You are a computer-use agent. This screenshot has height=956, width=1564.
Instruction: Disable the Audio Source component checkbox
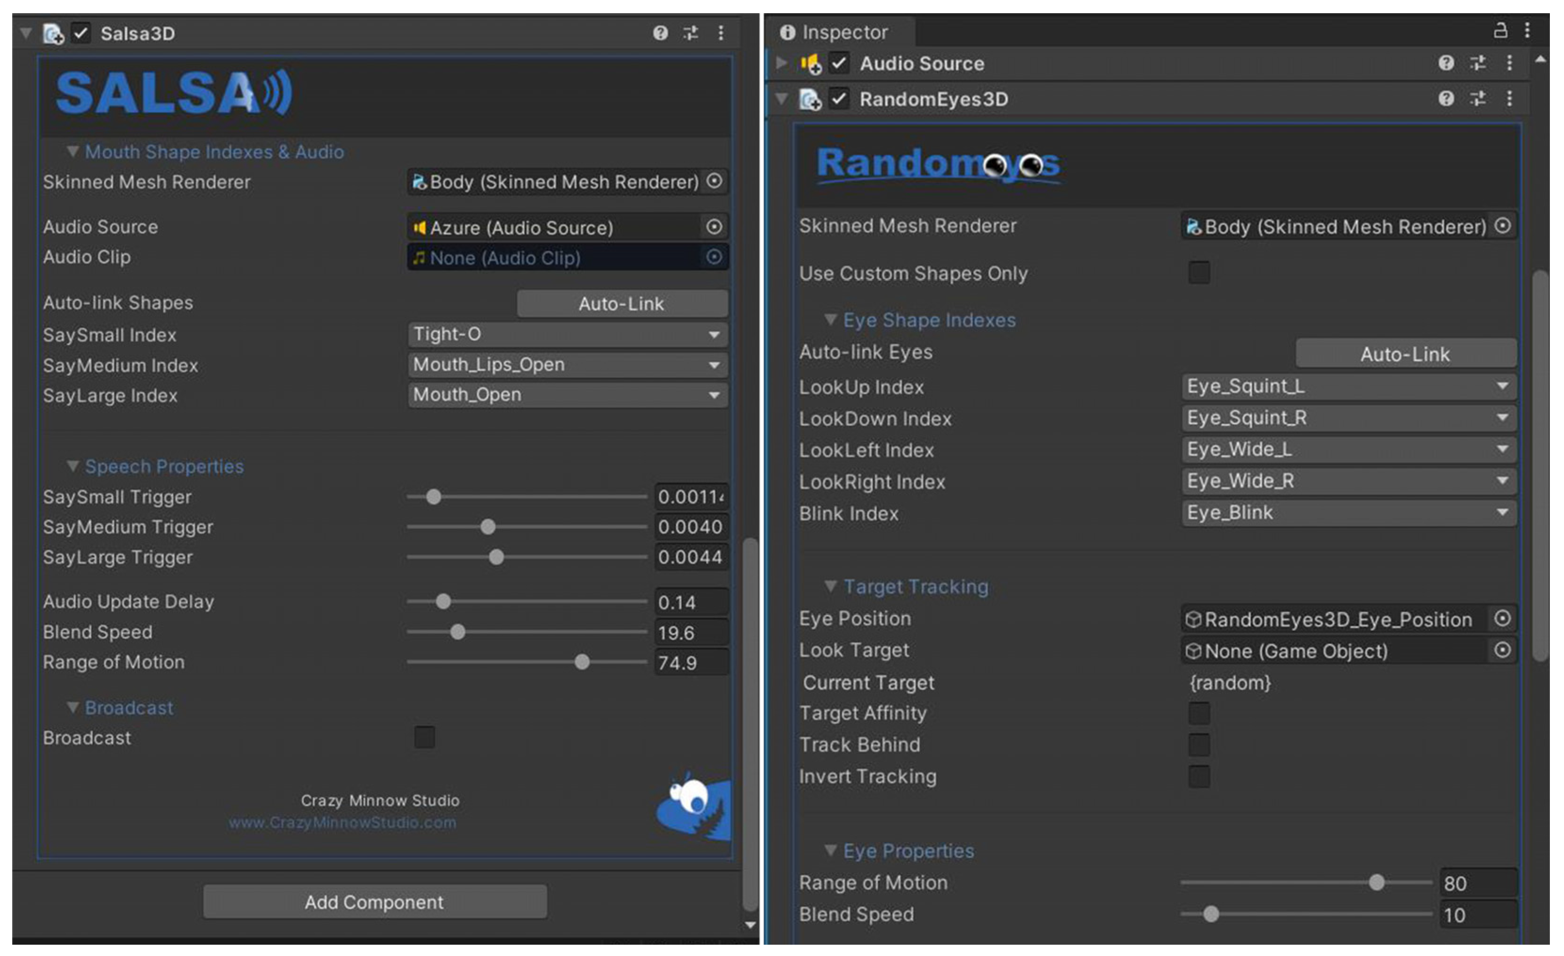(x=838, y=64)
